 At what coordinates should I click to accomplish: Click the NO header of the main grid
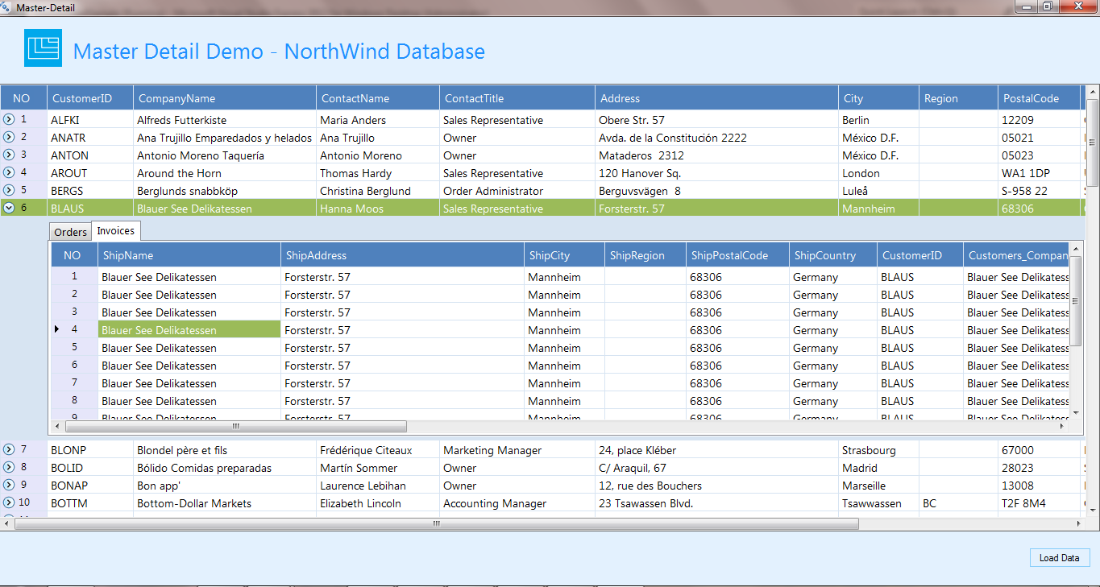click(23, 98)
